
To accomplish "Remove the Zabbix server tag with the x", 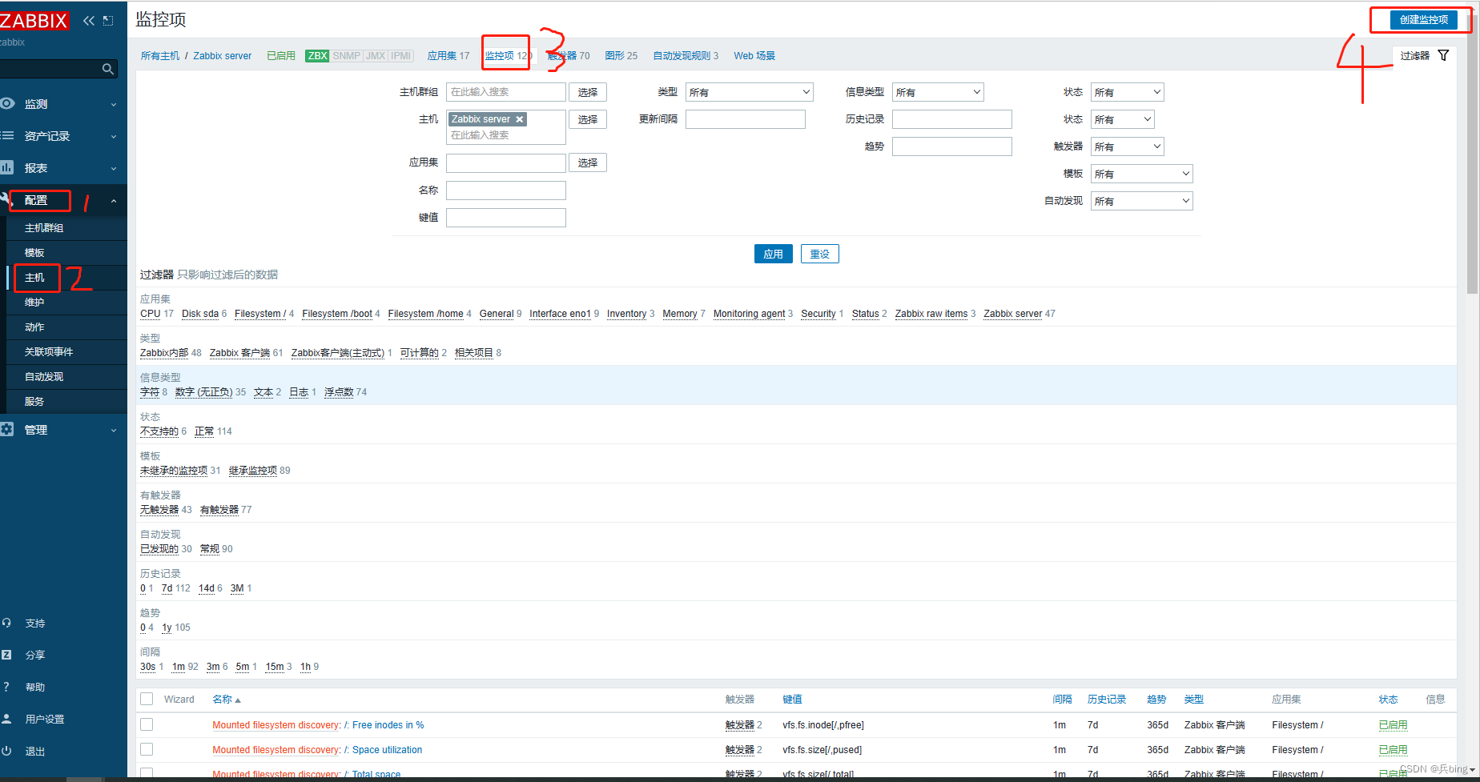I will [x=520, y=119].
